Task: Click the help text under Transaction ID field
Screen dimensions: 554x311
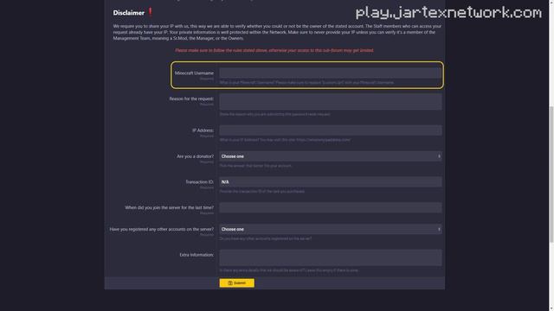Action: (261, 192)
